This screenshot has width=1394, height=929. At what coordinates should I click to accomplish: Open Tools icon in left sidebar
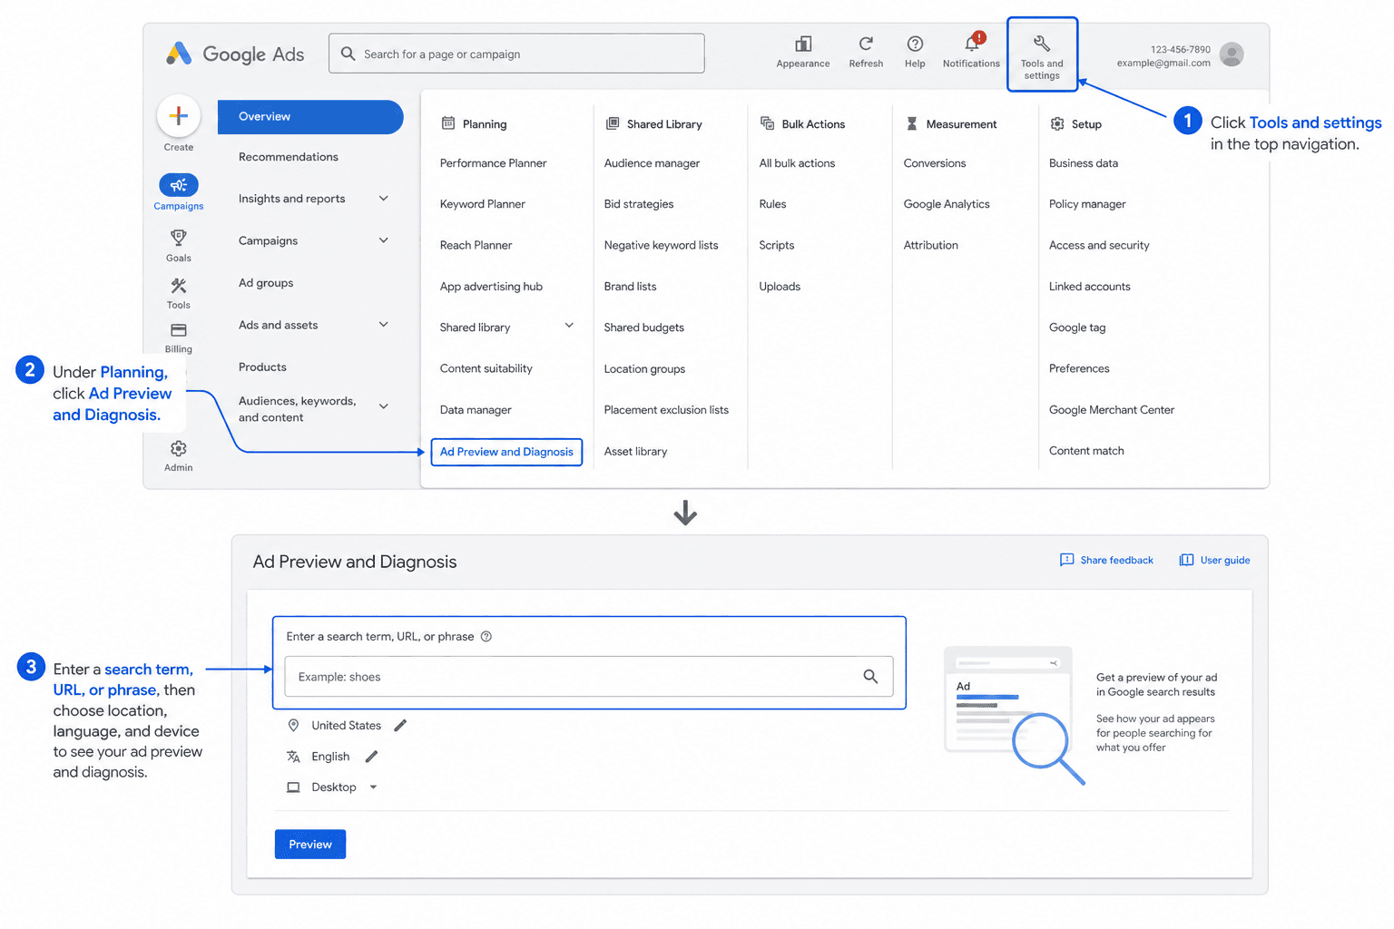179,286
